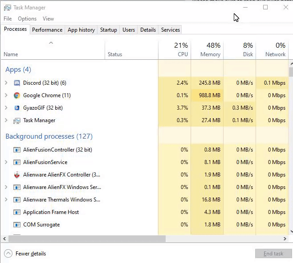Screen dimensions: 293x263
Task: Click the Application Frame Host icon
Action: tap(17, 212)
